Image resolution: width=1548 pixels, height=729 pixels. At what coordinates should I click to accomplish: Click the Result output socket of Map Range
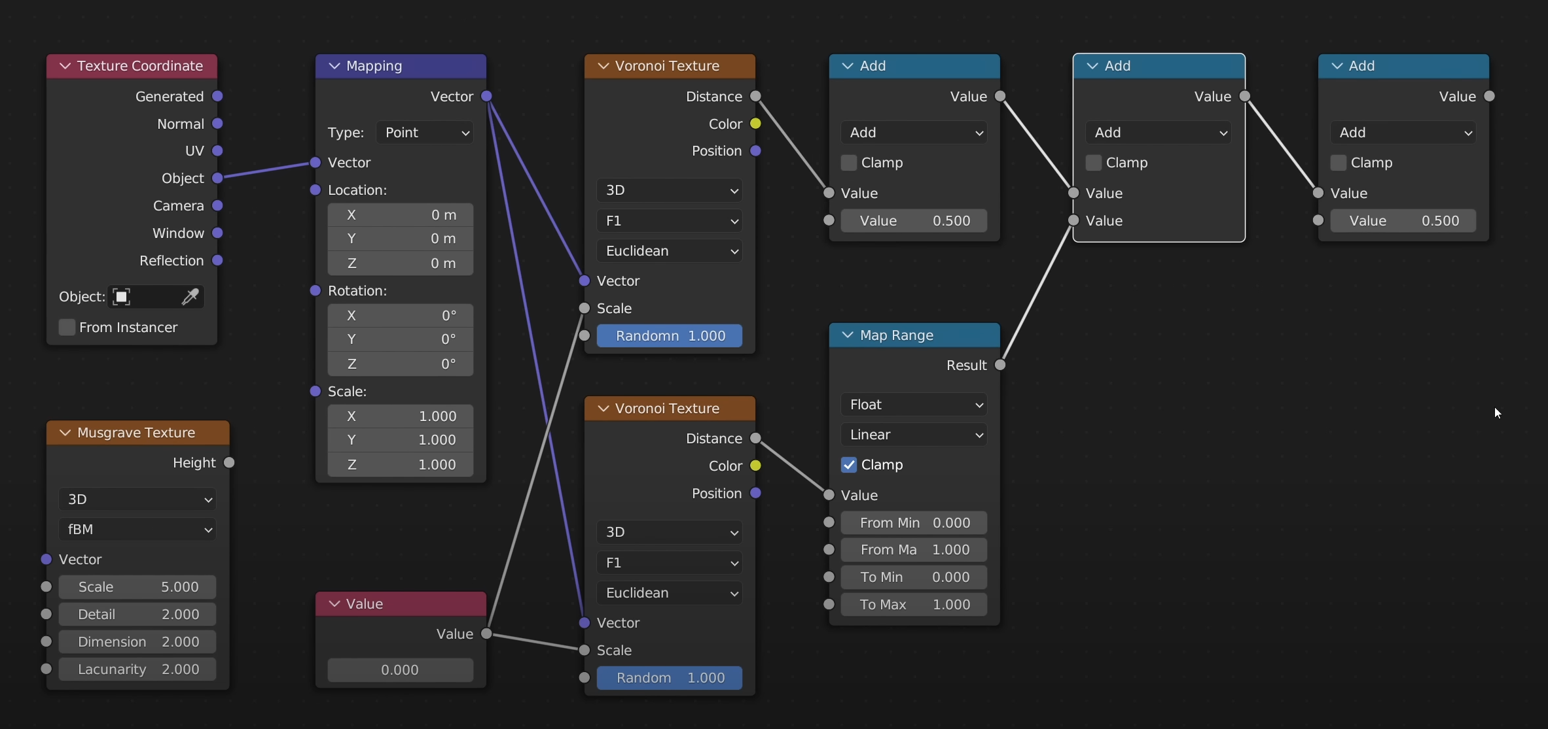(x=1000, y=365)
